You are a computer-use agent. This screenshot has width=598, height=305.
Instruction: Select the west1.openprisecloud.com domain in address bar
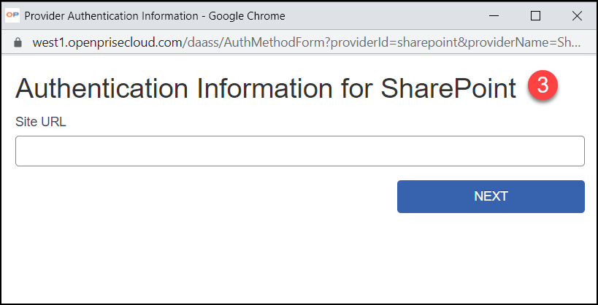(107, 42)
